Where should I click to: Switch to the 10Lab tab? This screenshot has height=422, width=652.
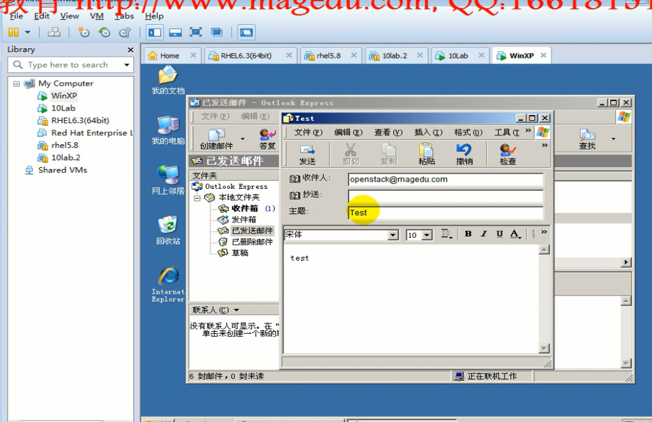(458, 56)
